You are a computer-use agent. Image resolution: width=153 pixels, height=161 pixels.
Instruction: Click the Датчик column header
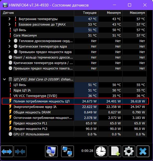37,13
